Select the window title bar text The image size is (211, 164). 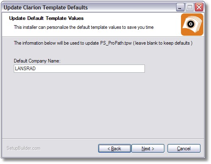pyautogui.click(x=45, y=7)
